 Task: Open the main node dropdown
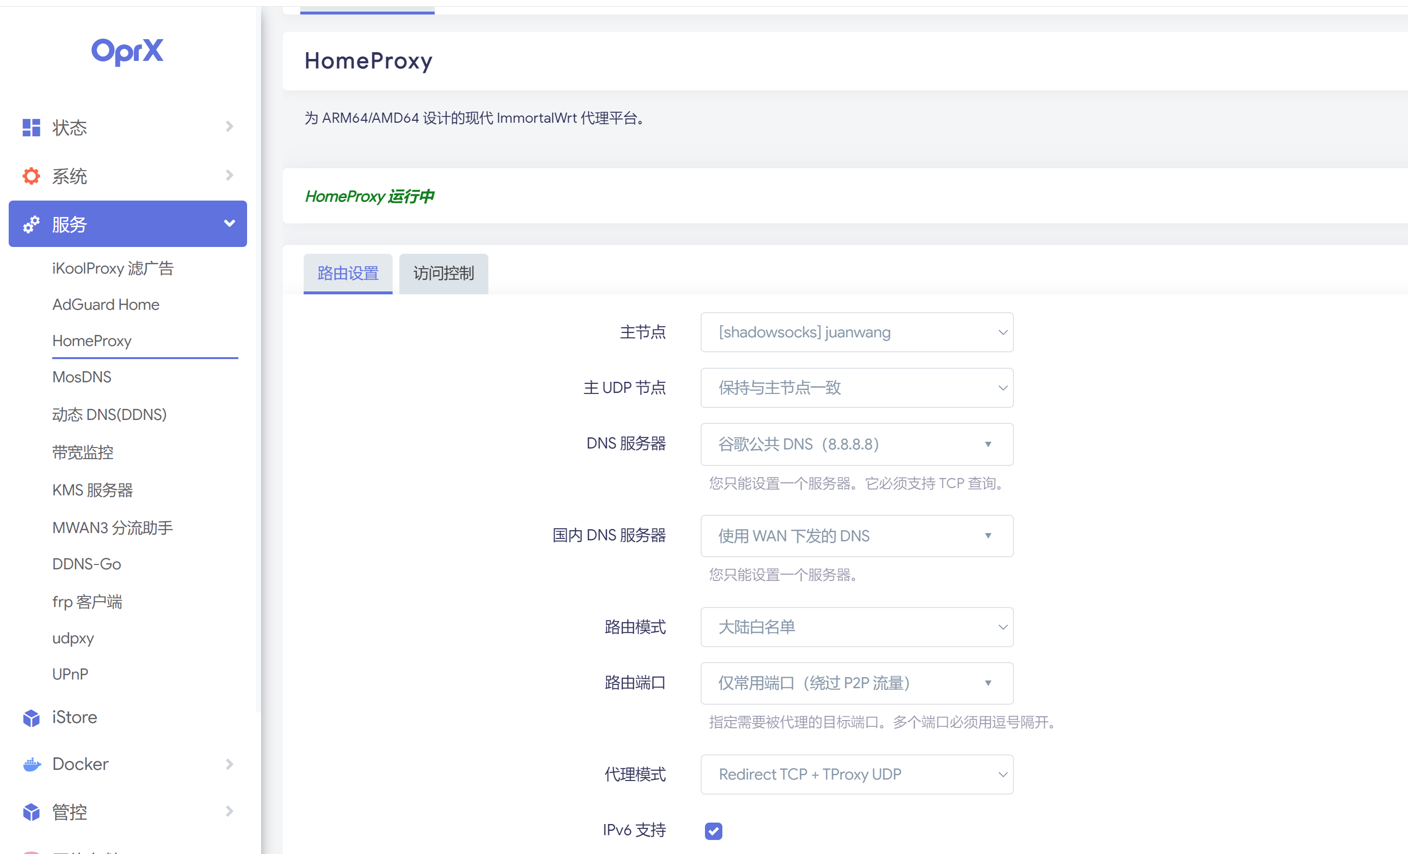click(x=856, y=333)
